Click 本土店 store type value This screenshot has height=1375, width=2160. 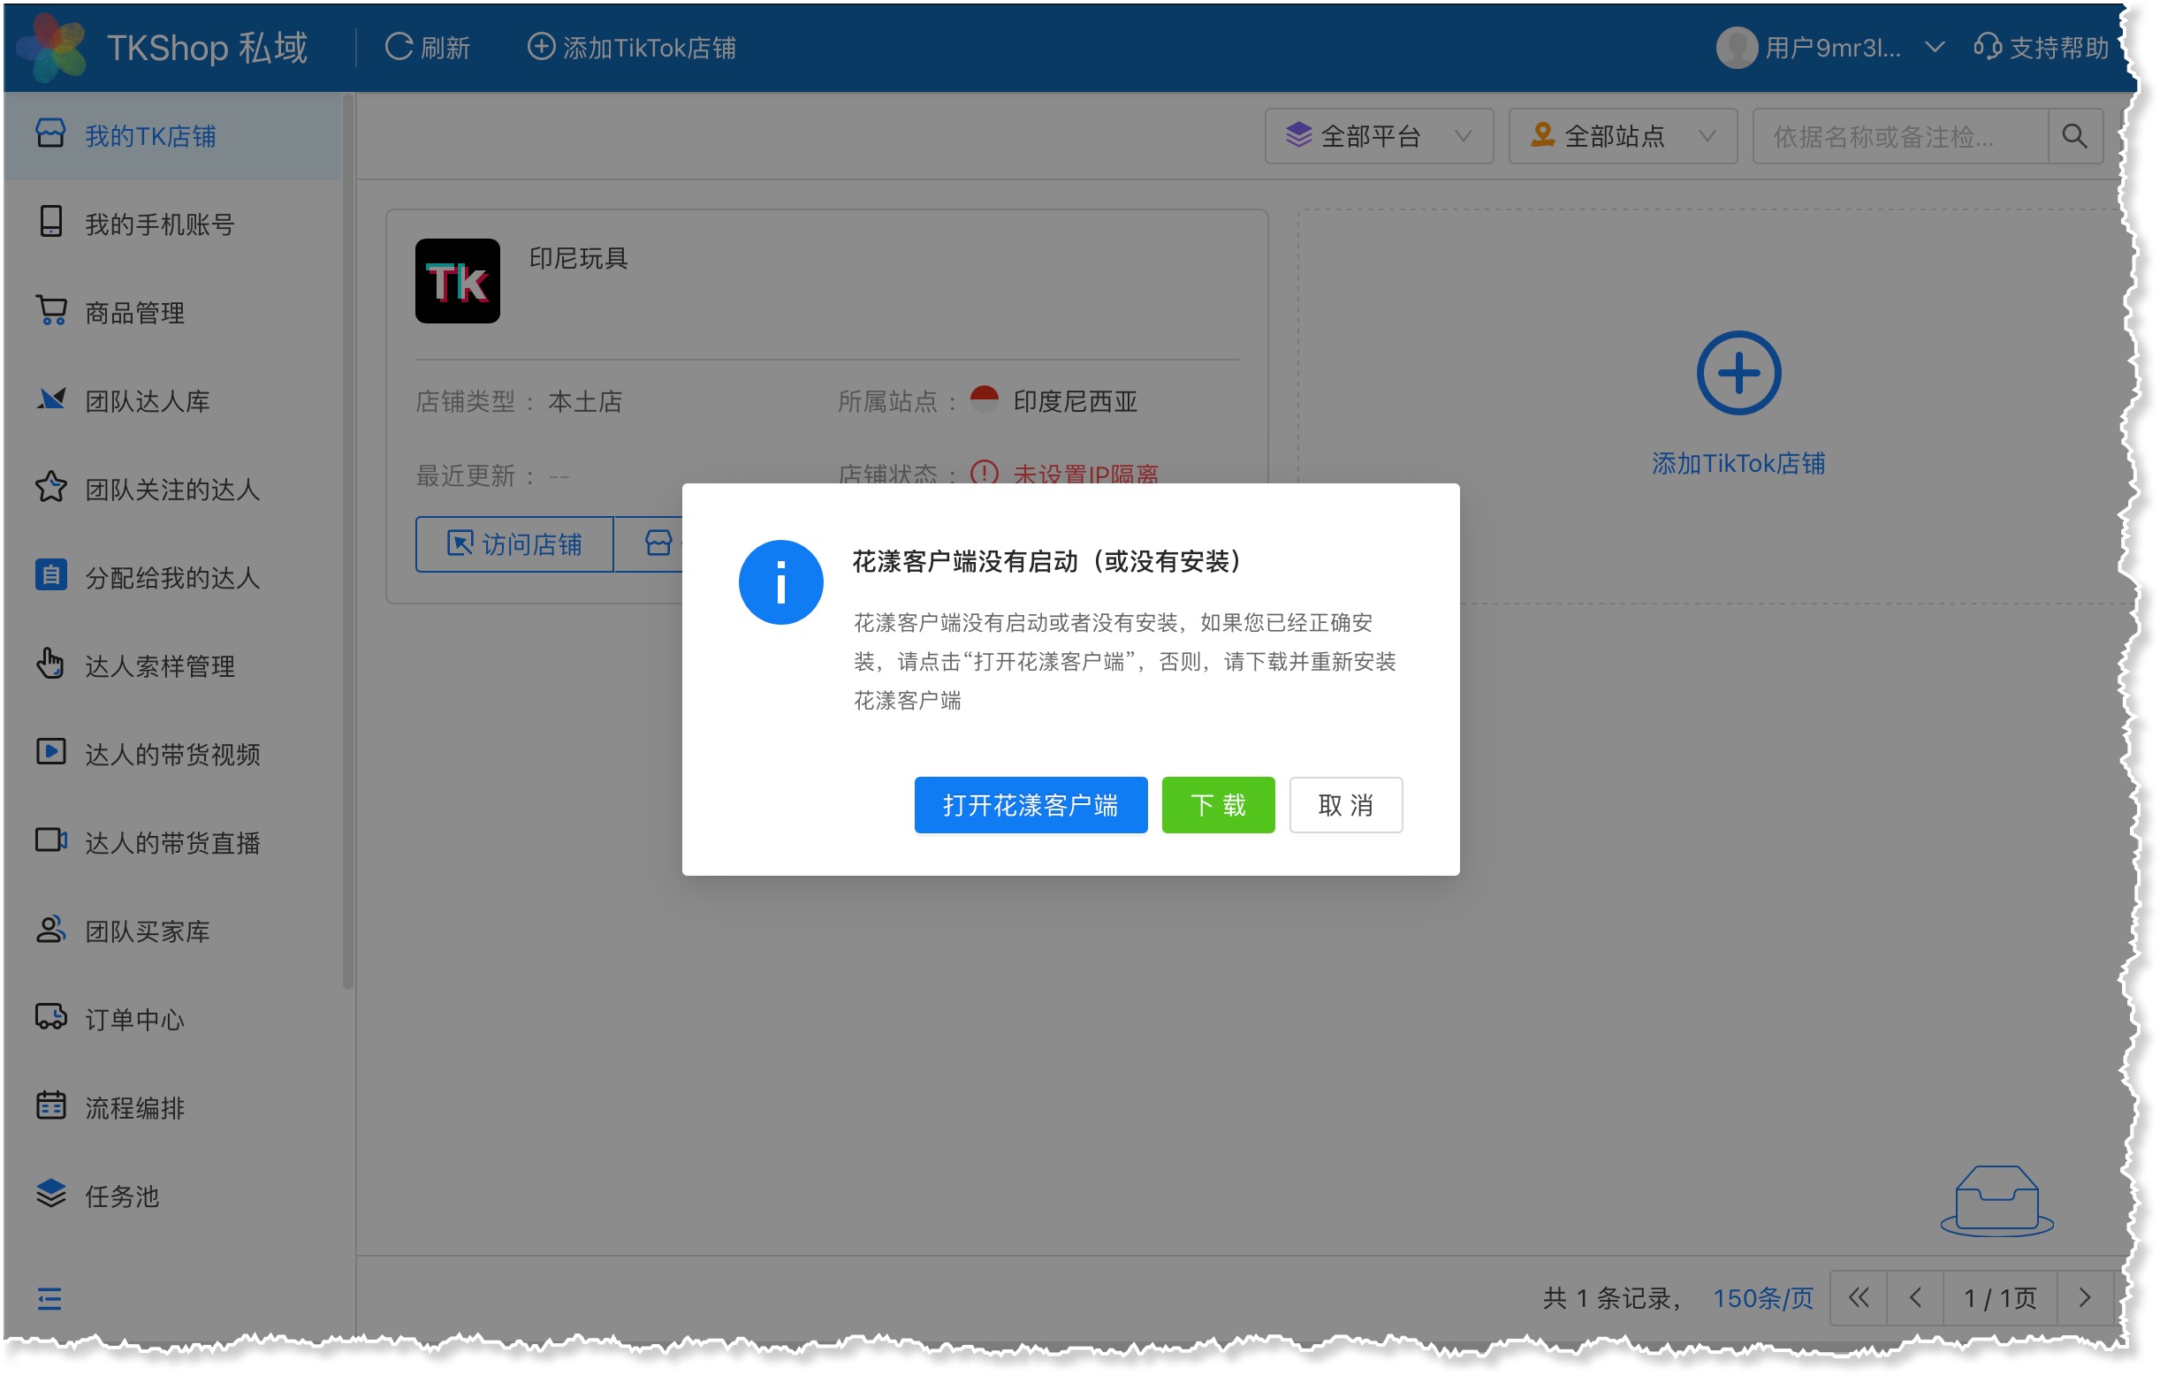[x=585, y=402]
